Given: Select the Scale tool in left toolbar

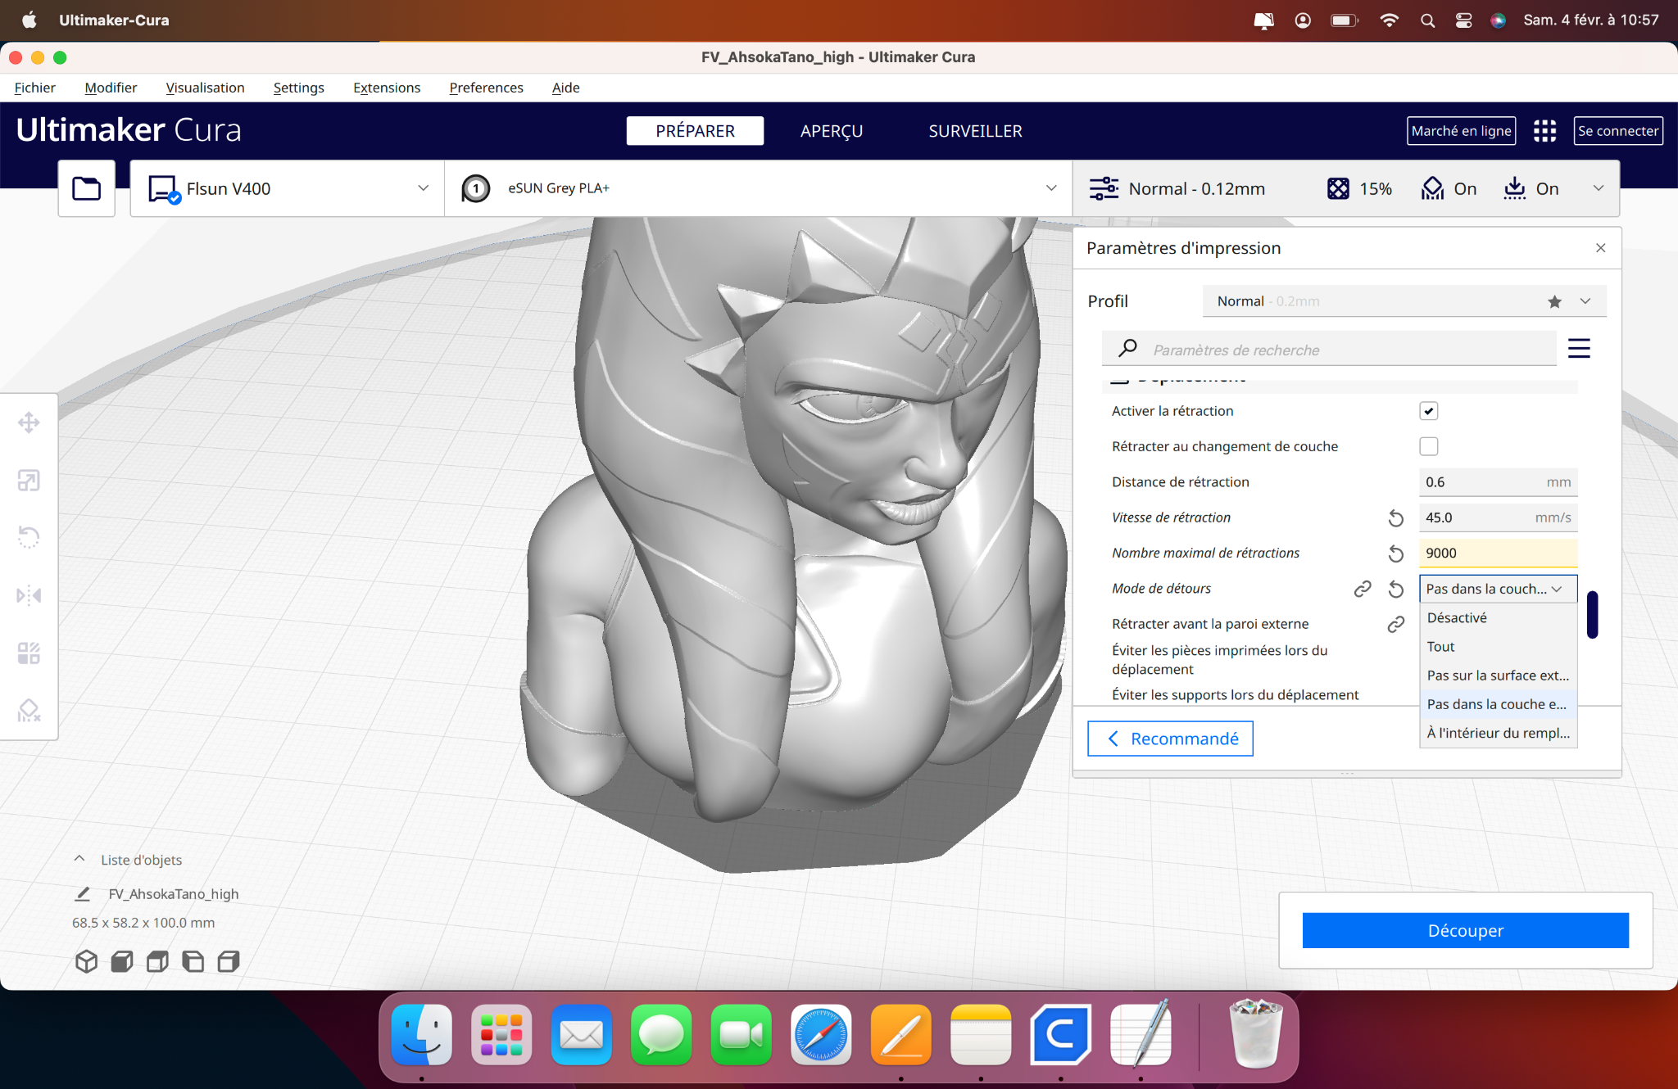Looking at the screenshot, I should (x=29, y=481).
